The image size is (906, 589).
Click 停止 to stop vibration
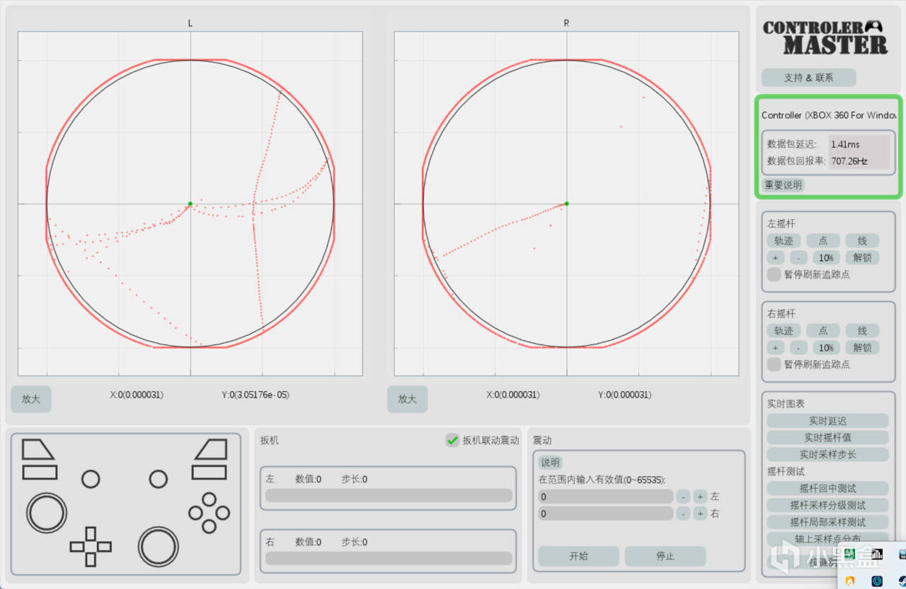665,556
